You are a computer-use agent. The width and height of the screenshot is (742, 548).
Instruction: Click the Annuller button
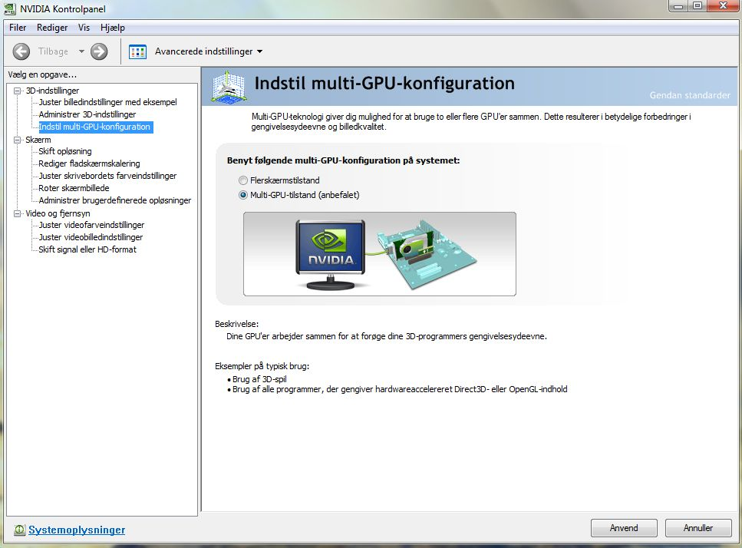click(x=698, y=528)
